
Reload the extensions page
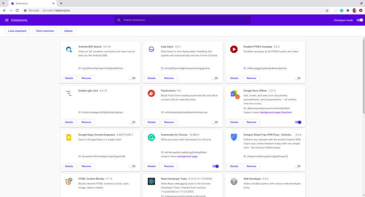pyautogui.click(x=17, y=10)
